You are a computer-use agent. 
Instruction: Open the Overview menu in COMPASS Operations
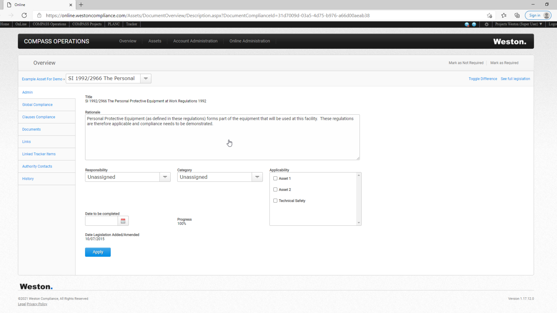click(128, 41)
